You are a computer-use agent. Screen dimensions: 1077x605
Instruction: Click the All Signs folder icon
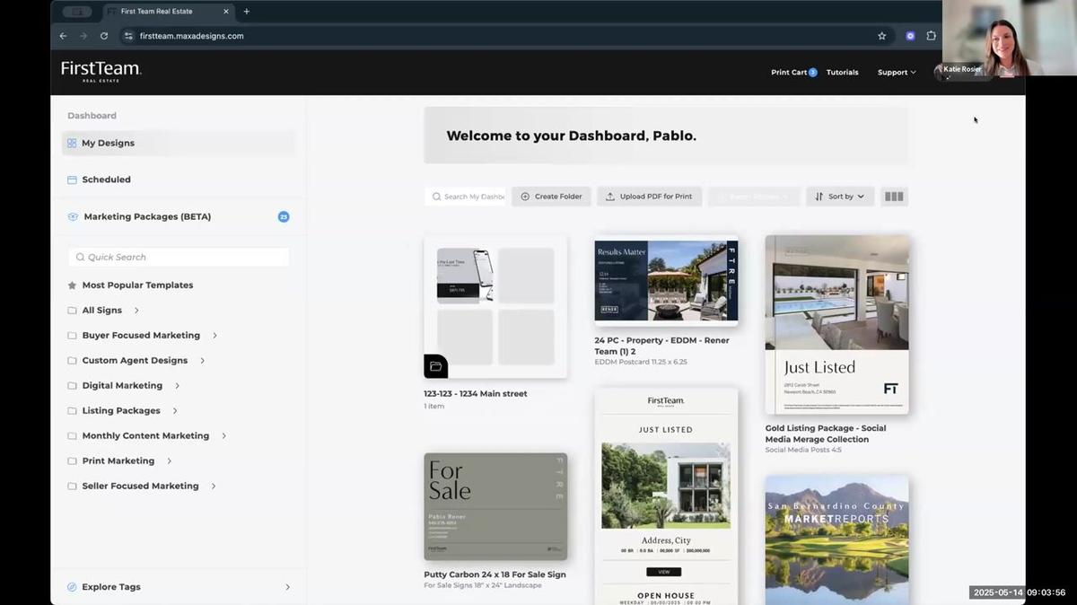72,311
